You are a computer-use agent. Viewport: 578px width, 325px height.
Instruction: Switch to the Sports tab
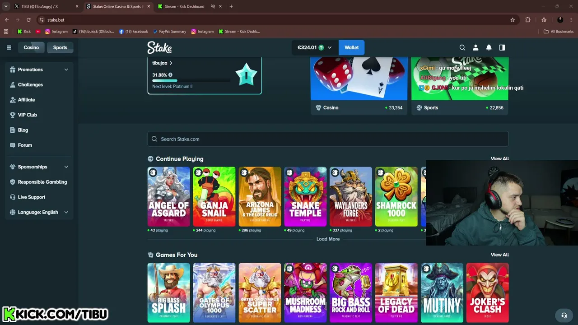coord(60,47)
